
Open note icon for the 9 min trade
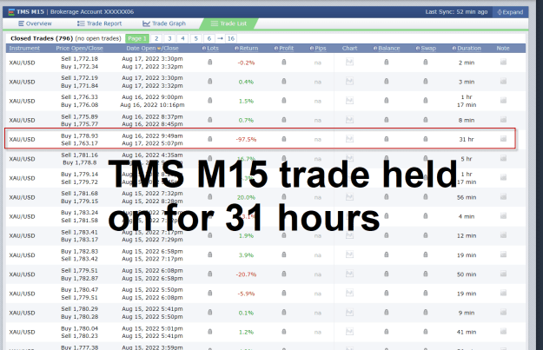504,313
